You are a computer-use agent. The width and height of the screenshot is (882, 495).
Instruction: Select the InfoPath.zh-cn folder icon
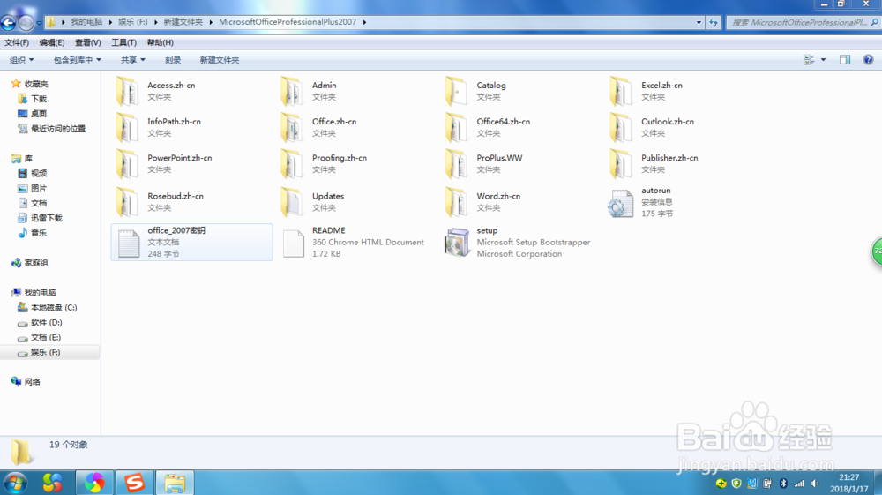point(127,127)
